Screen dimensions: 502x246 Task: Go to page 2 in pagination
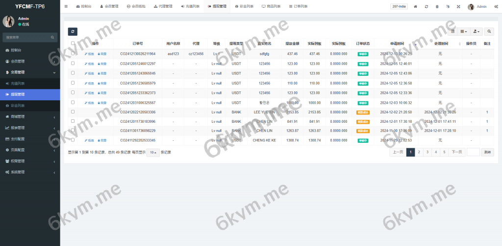point(419,153)
